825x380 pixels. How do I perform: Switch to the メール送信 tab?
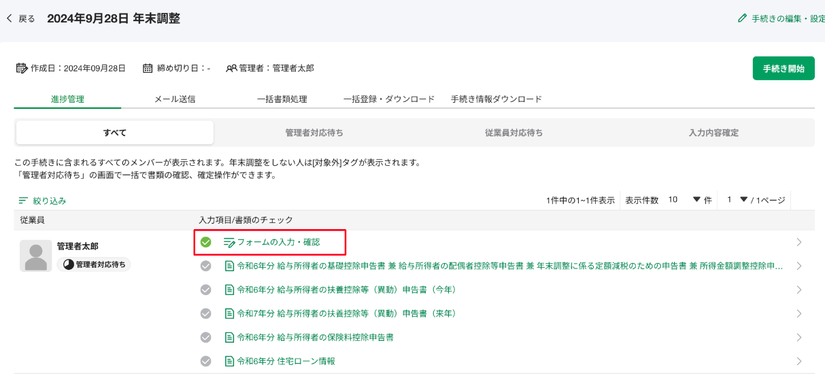(x=175, y=99)
